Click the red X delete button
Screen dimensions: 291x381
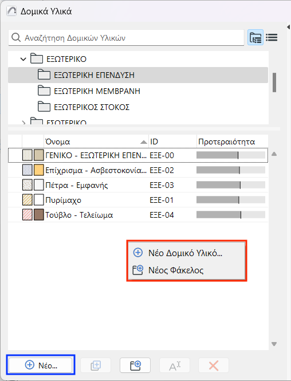point(214,365)
